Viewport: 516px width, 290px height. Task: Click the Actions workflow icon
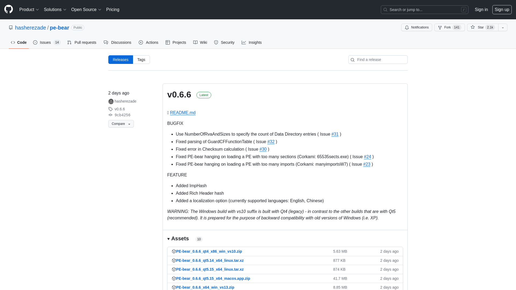click(x=141, y=42)
